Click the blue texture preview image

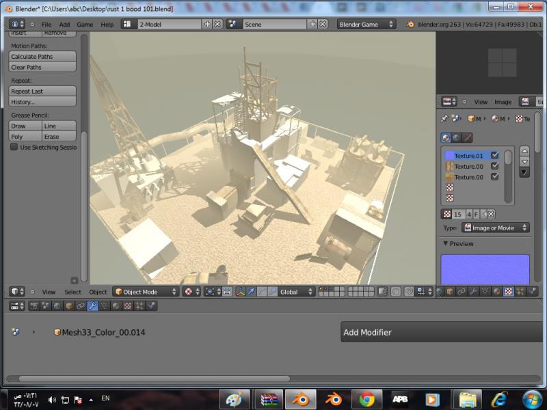[485, 269]
